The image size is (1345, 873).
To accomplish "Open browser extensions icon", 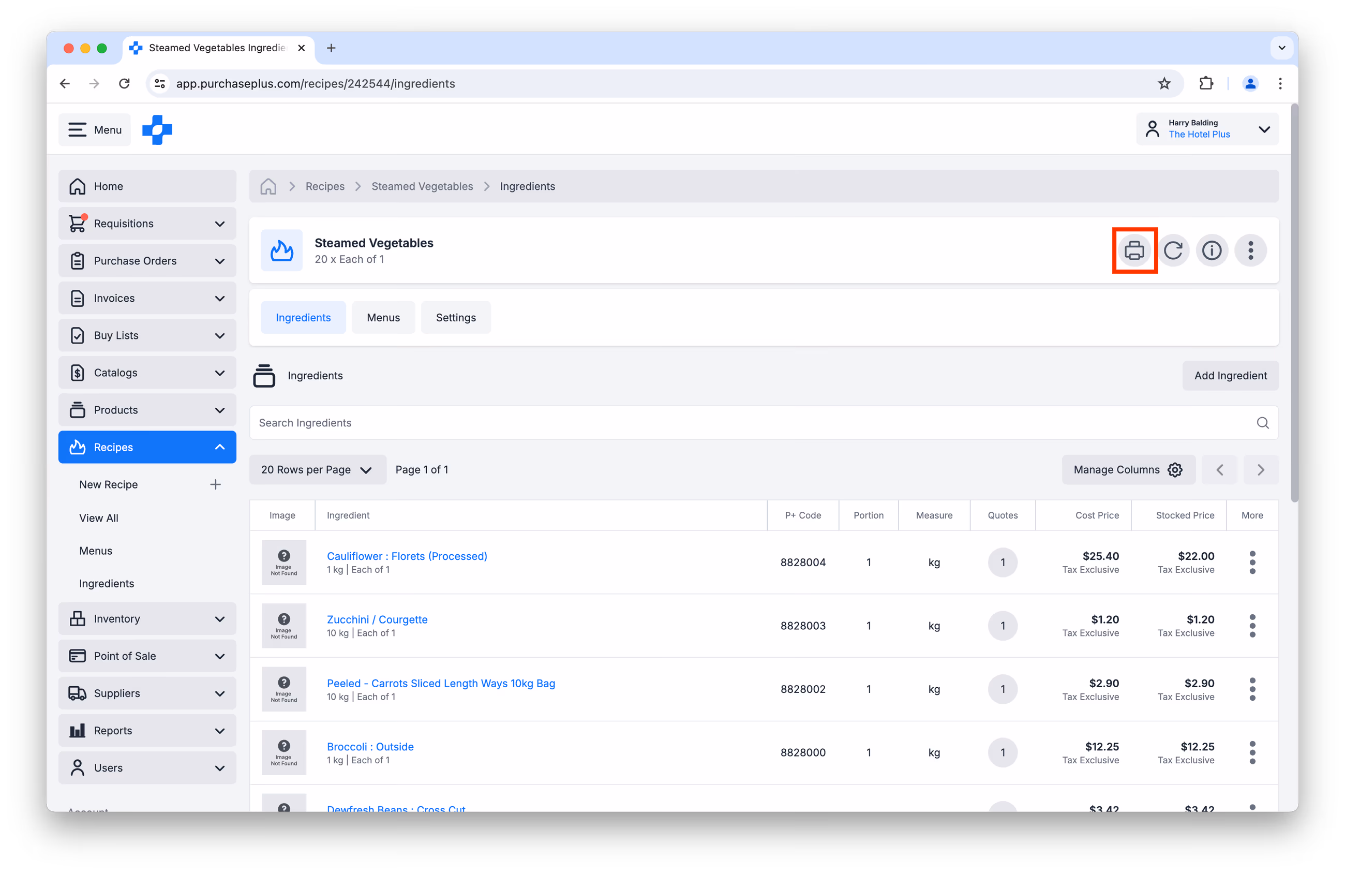I will [1206, 84].
